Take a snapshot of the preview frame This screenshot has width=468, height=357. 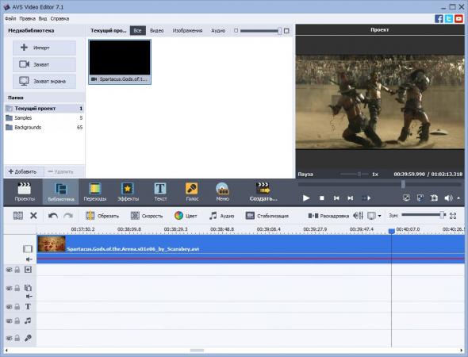click(434, 198)
